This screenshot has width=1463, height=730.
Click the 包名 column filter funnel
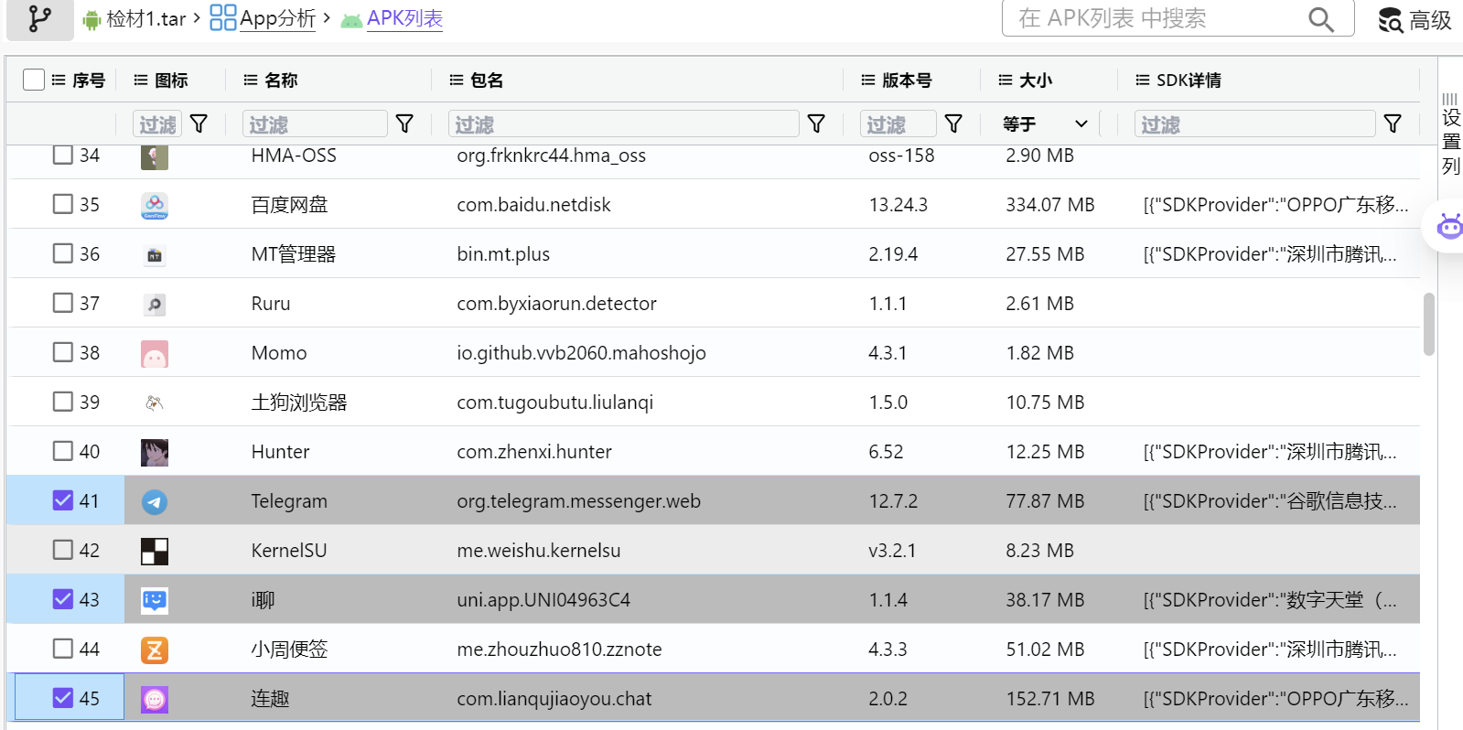coord(816,123)
